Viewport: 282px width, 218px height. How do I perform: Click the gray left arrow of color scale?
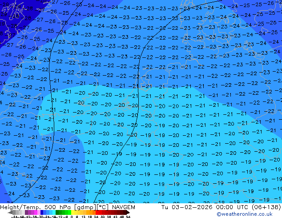tap(10, 212)
